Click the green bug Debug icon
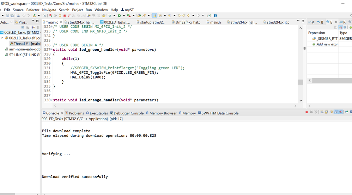This screenshot has width=352, height=195. pyautogui.click(x=110, y=16)
